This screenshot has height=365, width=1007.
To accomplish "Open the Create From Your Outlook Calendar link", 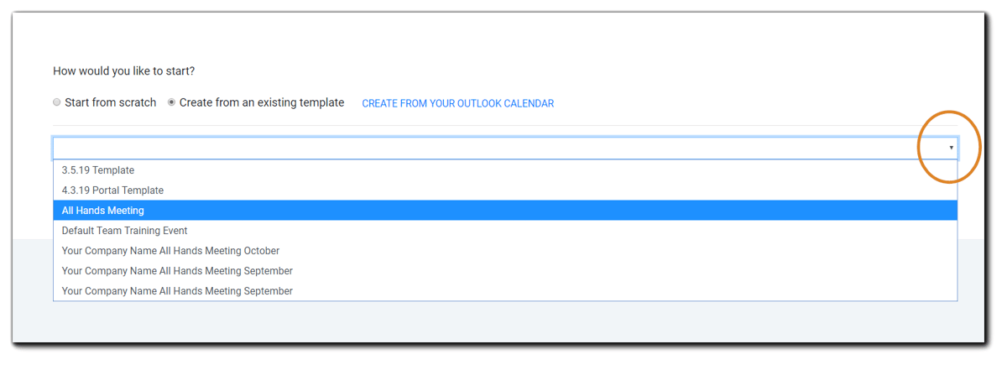I will pyautogui.click(x=457, y=103).
